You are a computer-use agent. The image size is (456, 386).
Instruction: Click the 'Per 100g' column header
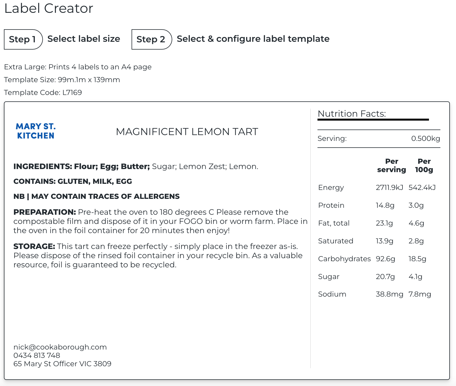(424, 165)
